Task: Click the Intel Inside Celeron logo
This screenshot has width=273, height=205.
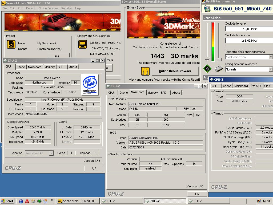Action: coord(90,85)
